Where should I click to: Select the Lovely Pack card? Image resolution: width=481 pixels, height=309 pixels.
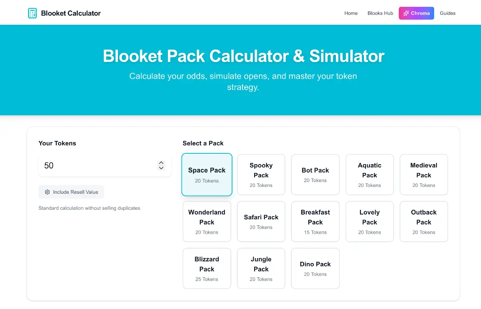pos(370,221)
